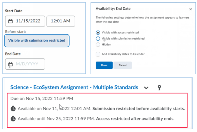This screenshot has height=132, width=197.
Task: Open Science - EcoSystem Assignment link
Action: click(x=74, y=87)
